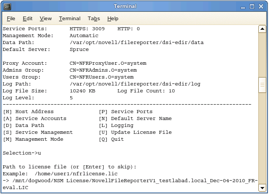Open the Help menu

[x=113, y=19]
